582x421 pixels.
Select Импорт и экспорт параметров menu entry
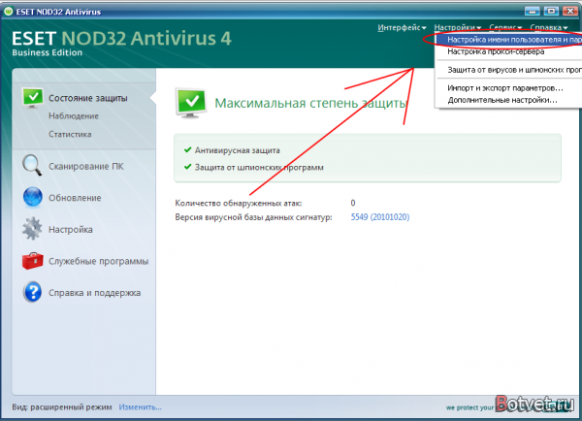pos(509,88)
